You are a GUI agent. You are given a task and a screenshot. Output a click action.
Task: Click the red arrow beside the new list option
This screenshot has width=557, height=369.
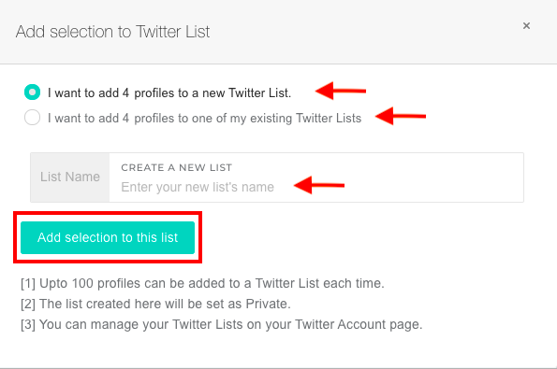[341, 91]
